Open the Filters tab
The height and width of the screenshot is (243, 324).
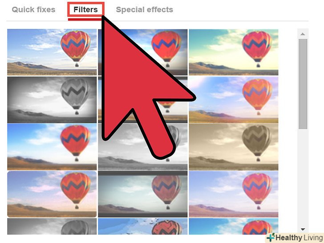(x=85, y=9)
